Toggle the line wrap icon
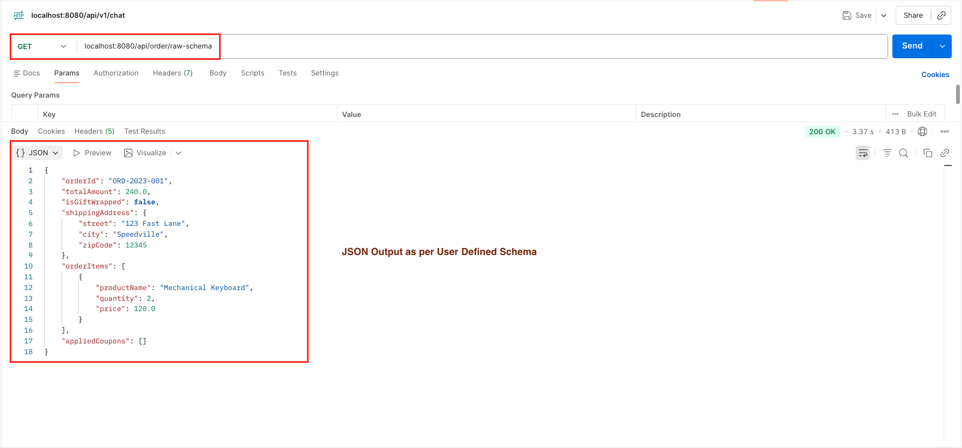Viewport: 962px width, 448px height. coord(863,153)
